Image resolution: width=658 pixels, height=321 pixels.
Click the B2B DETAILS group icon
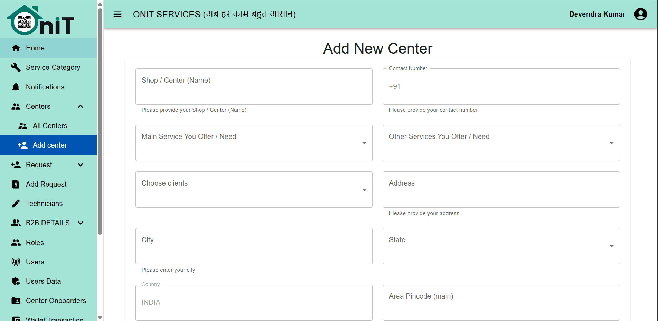pyautogui.click(x=16, y=223)
